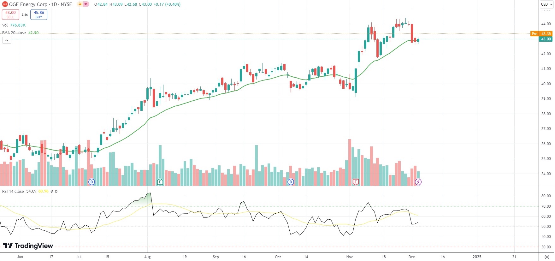Click the OGE Energy Corp logo icon
The height and width of the screenshot is (261, 555).
click(x=5, y=4)
